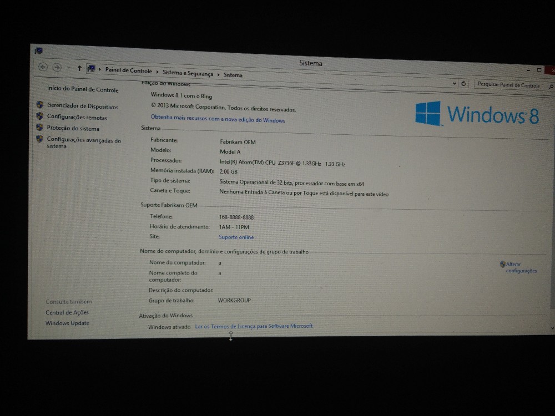Open Gerenciador de Dispositivos
This screenshot has height=416, width=555.
(x=83, y=106)
